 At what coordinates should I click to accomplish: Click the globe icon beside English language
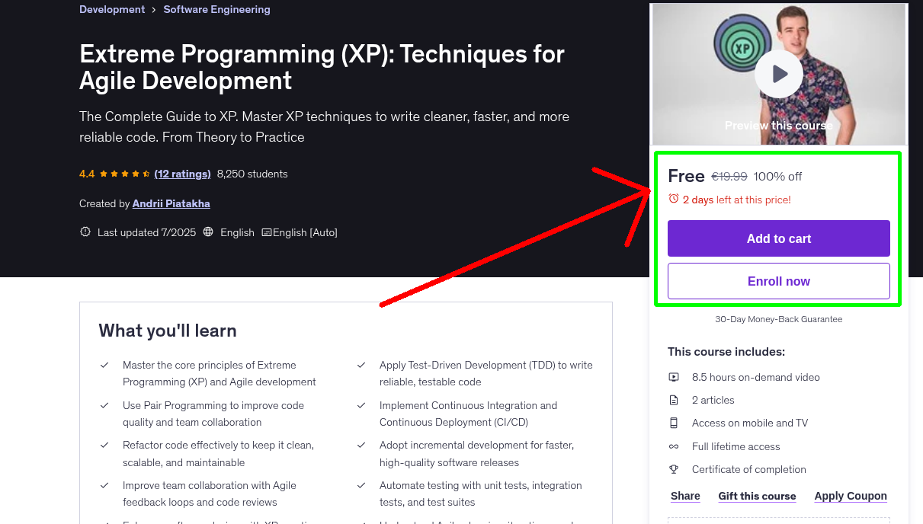tap(207, 232)
